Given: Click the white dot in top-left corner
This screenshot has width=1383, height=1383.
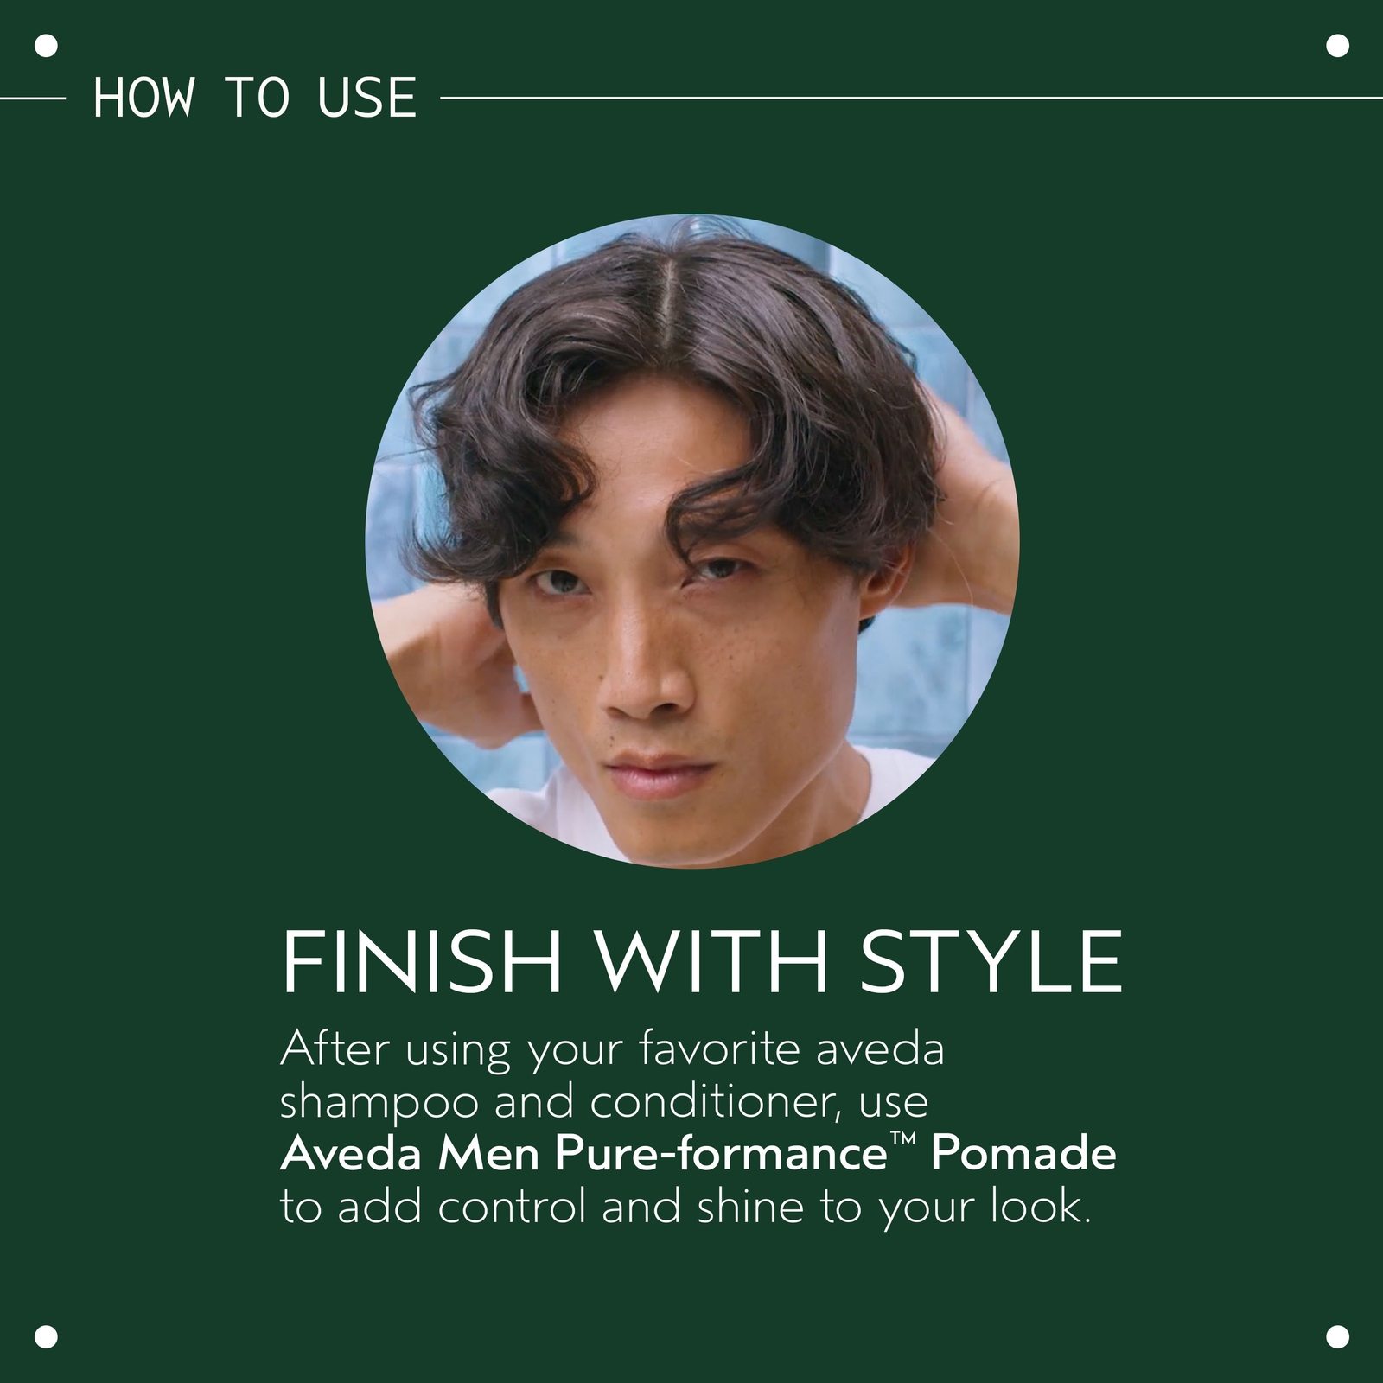Looking at the screenshot, I should coord(46,46).
